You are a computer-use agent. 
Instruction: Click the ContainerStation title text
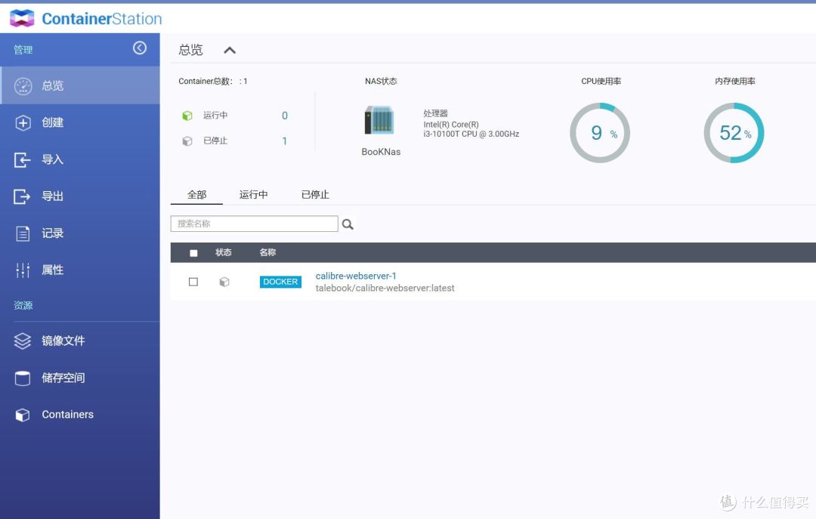point(102,19)
